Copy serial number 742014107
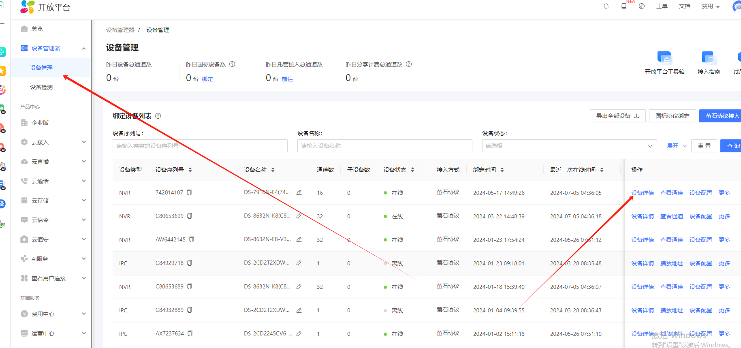The width and height of the screenshot is (741, 348). [x=189, y=192]
